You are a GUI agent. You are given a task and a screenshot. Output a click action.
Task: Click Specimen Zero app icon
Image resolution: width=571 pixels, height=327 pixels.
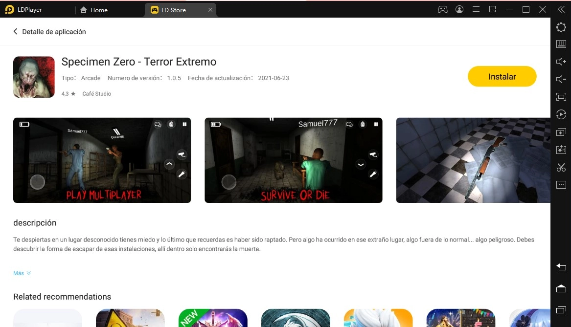point(34,77)
